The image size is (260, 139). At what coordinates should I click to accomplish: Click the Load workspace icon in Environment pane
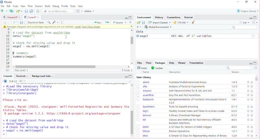(x=138, y=23)
